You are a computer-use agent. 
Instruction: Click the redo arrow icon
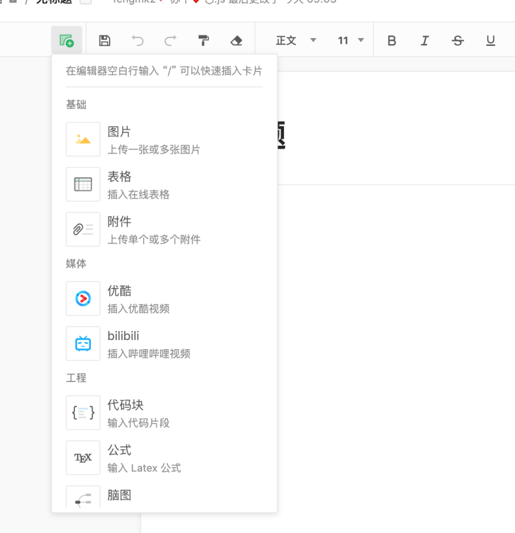point(170,41)
